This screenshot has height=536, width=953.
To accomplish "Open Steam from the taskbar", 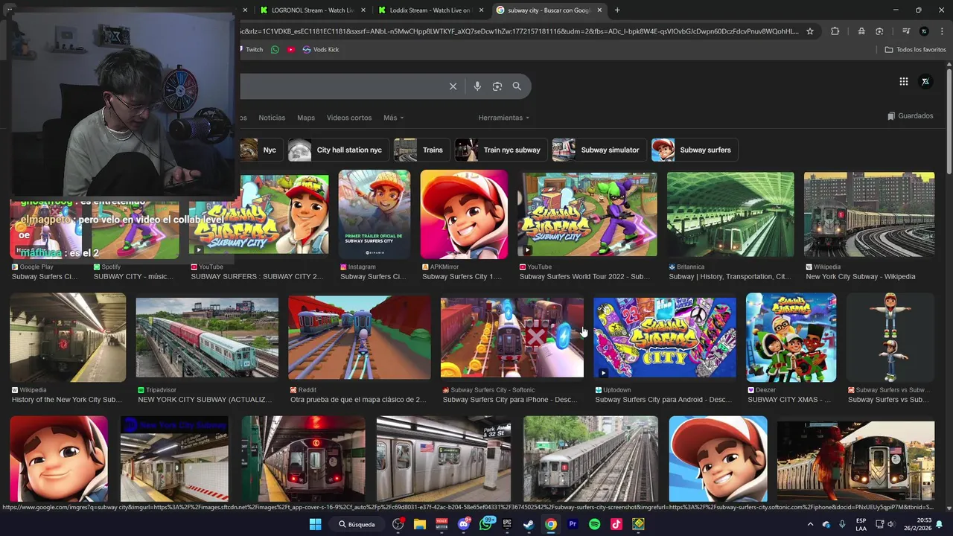I will click(x=529, y=524).
